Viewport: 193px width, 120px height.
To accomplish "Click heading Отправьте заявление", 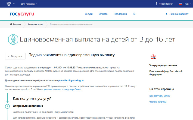I will point(28,106).
